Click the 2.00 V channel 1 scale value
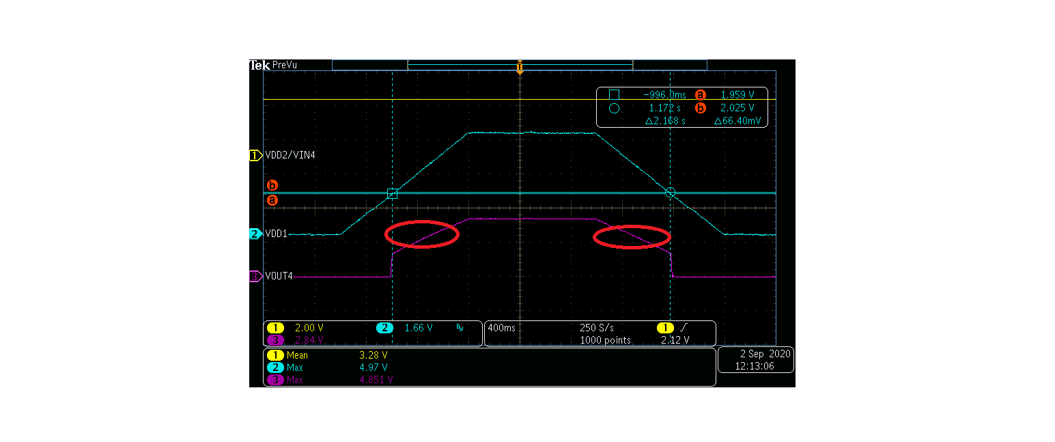The width and height of the screenshot is (1055, 442). click(x=308, y=328)
